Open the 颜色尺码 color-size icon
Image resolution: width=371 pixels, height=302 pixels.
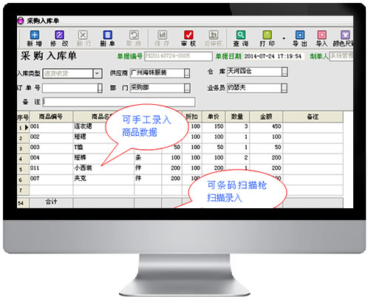345,35
